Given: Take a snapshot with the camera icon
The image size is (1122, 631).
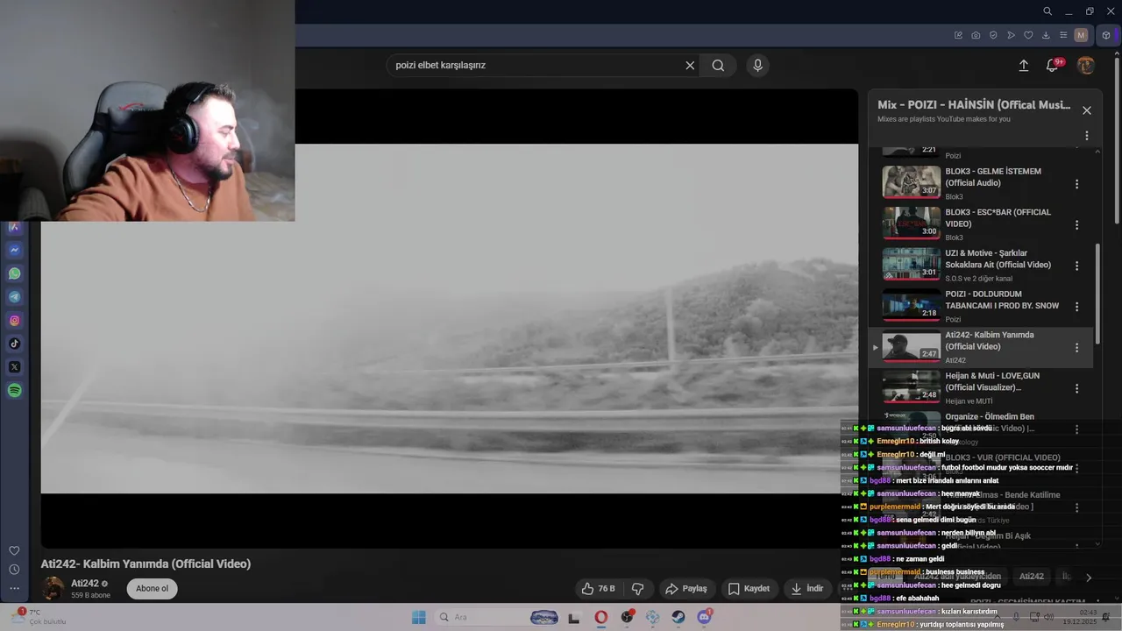Looking at the screenshot, I should point(976,35).
